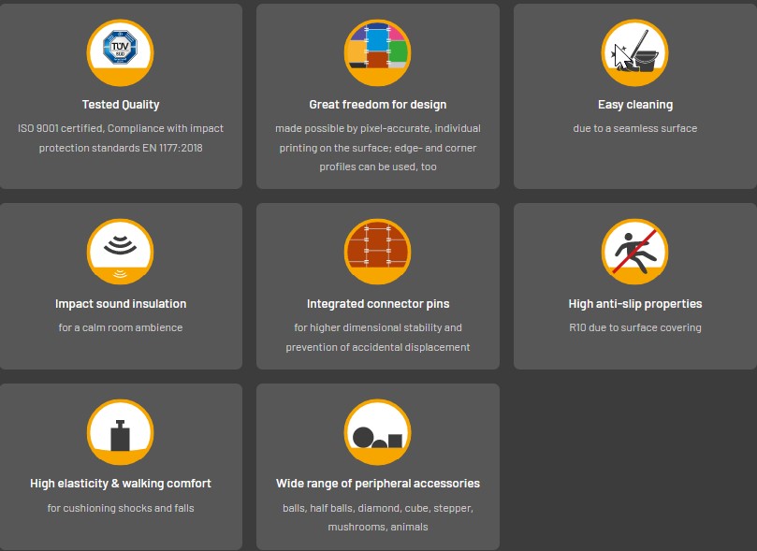Select the Great freedom for design heading
This screenshot has height=551, width=757.
point(377,105)
